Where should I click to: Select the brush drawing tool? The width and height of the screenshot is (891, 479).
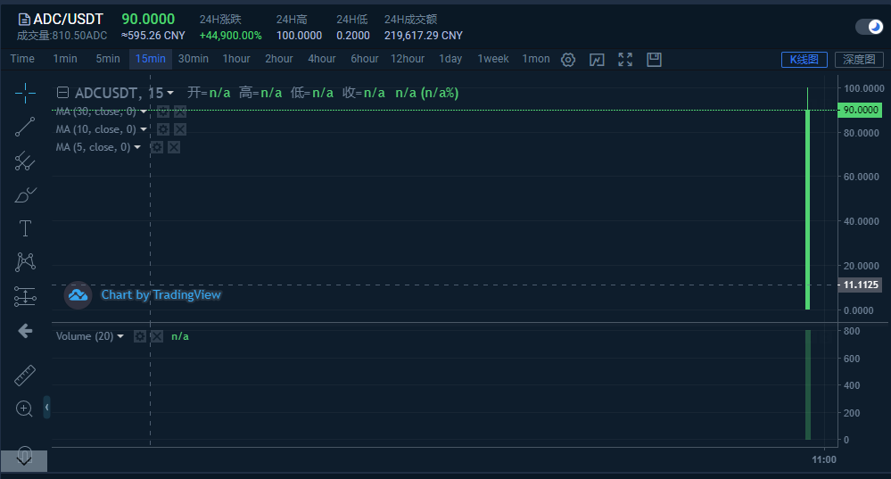(25, 194)
